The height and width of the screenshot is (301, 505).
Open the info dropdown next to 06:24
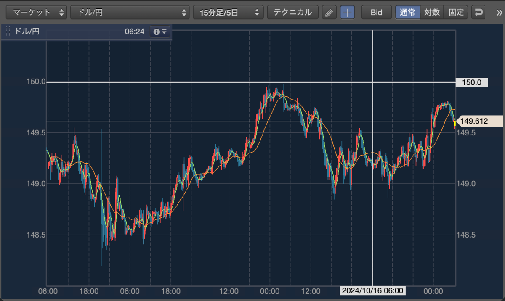click(160, 32)
